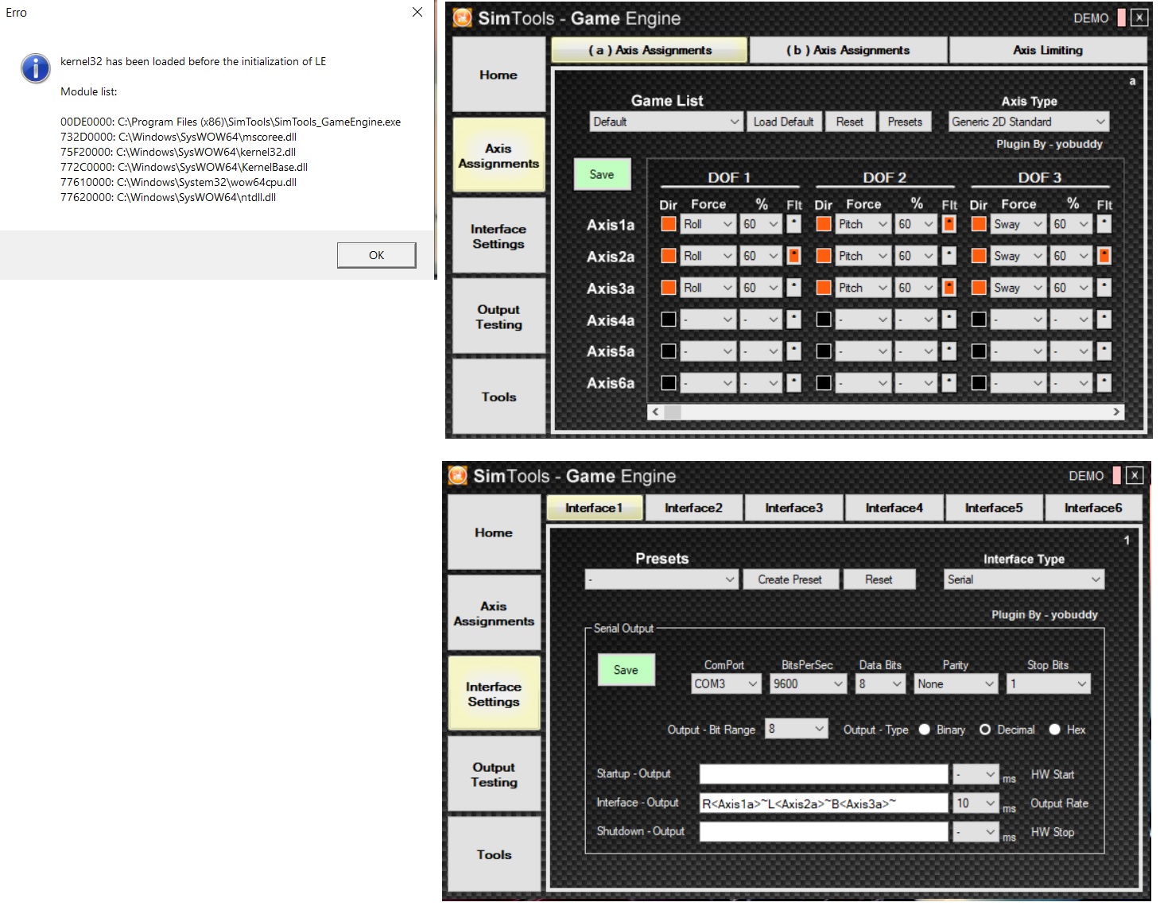The height and width of the screenshot is (906, 1164).
Task: Open the Parity dropdown
Action: point(956,683)
